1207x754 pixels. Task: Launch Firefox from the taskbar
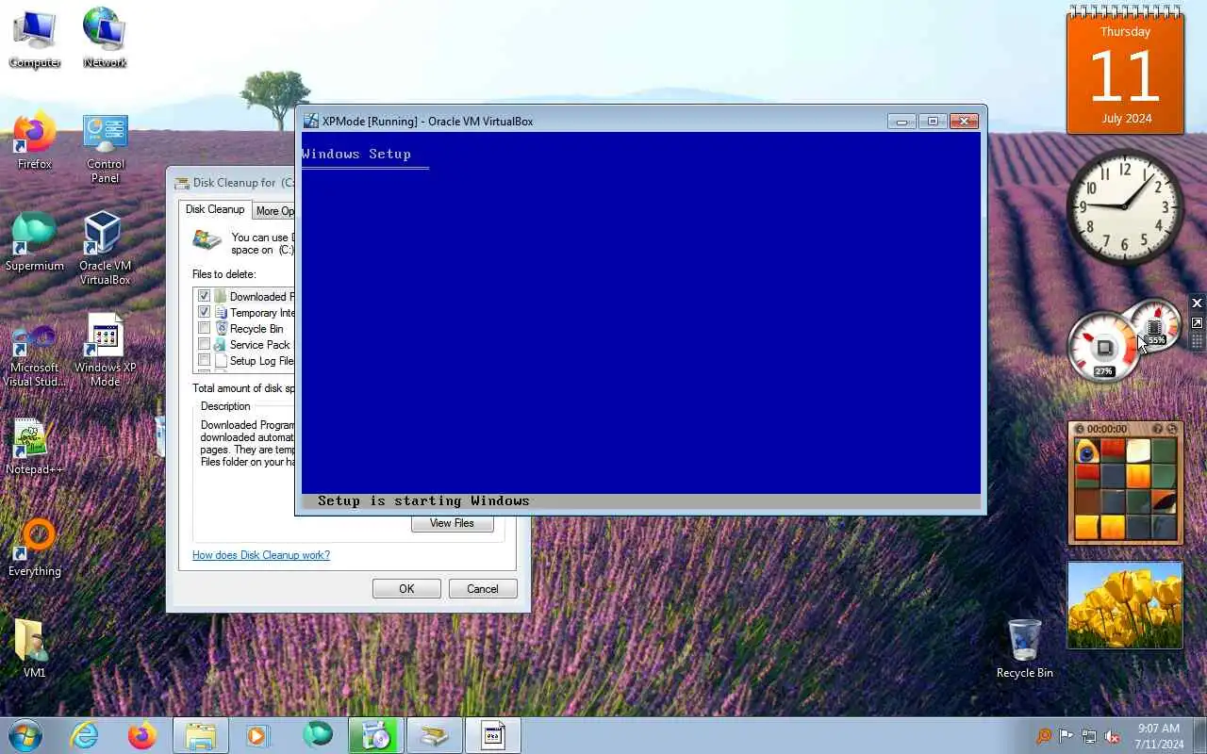coord(142,735)
